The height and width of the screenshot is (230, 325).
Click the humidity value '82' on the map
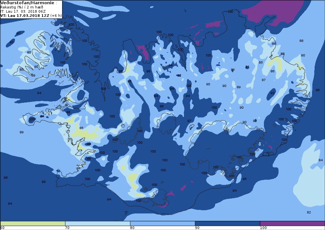[309, 212]
